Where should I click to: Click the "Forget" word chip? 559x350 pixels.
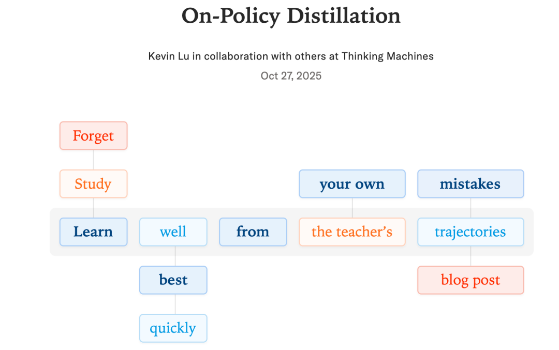93,136
